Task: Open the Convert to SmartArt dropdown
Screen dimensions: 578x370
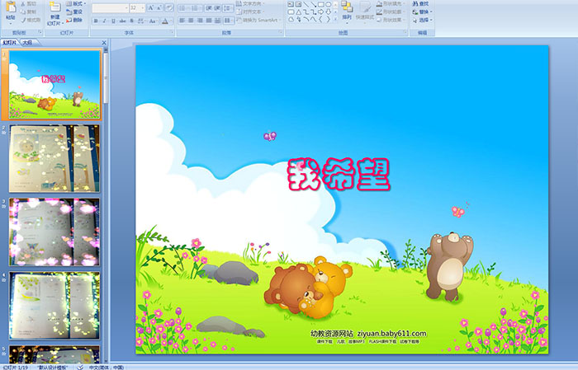Action: pyautogui.click(x=258, y=20)
